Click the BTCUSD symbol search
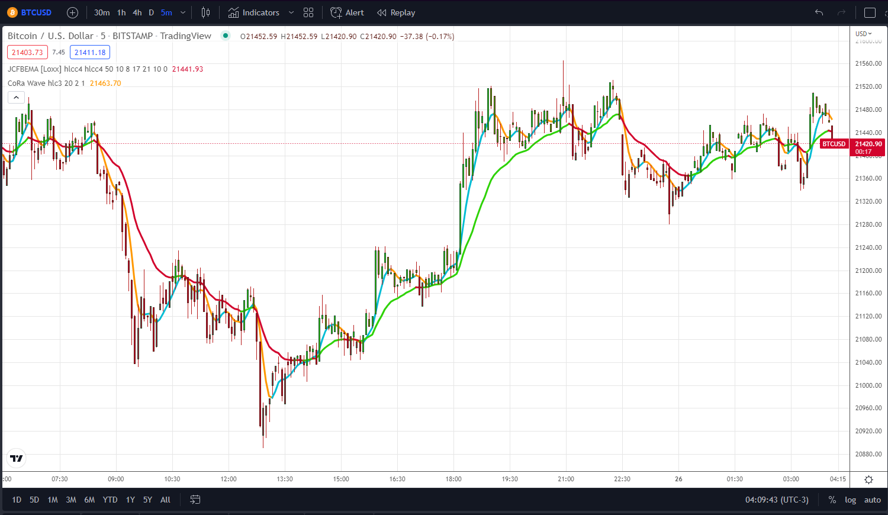The height and width of the screenshot is (515, 888). click(30, 12)
